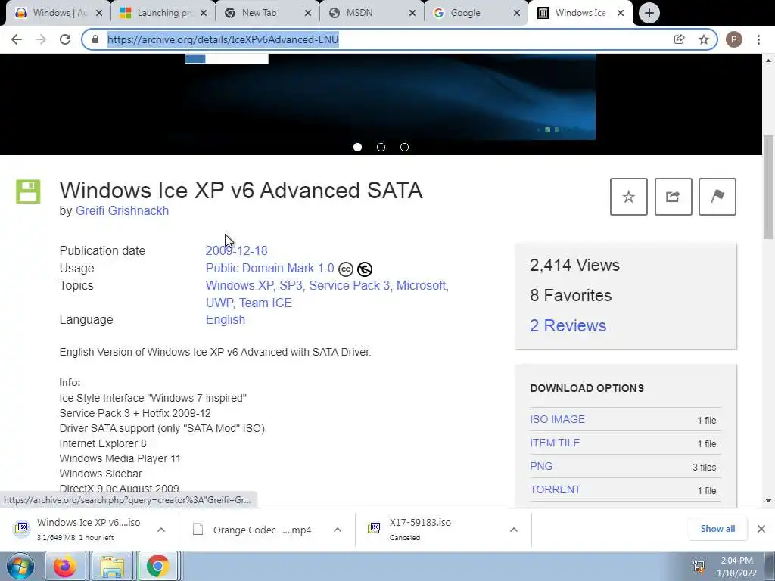
Task: Launch Firefox from the taskbar
Action: (x=65, y=566)
